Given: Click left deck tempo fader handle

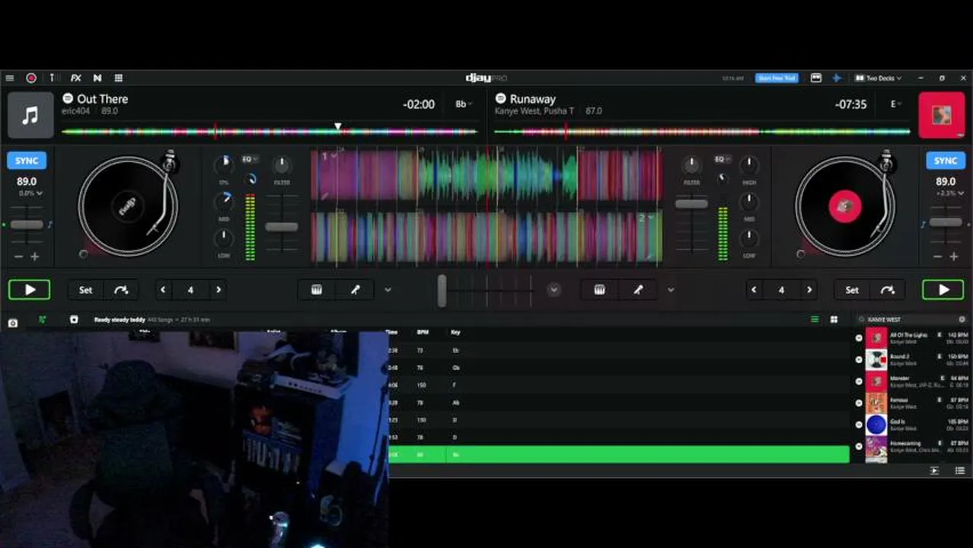Looking at the screenshot, I should pyautogui.click(x=27, y=225).
